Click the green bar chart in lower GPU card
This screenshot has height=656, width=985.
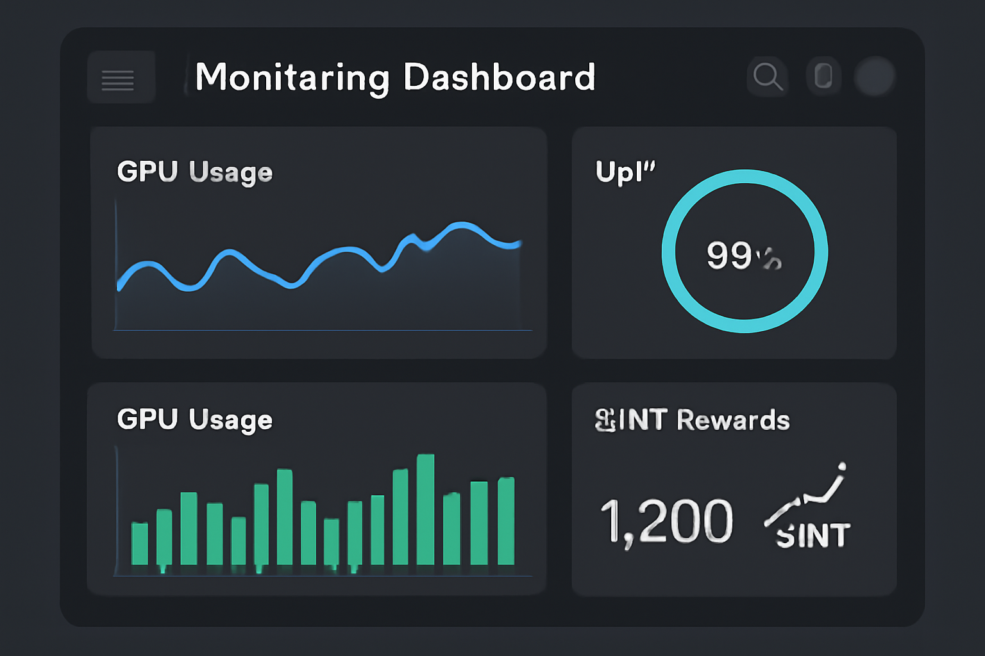coord(321,519)
